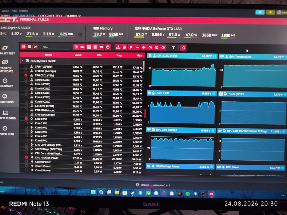Uncheck the CPU Package Power checkbox

(x=26, y=157)
